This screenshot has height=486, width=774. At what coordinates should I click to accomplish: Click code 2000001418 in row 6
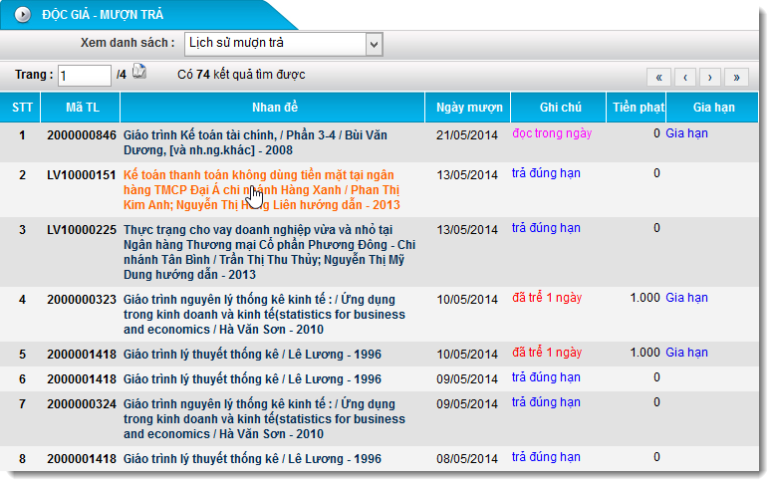click(x=82, y=379)
